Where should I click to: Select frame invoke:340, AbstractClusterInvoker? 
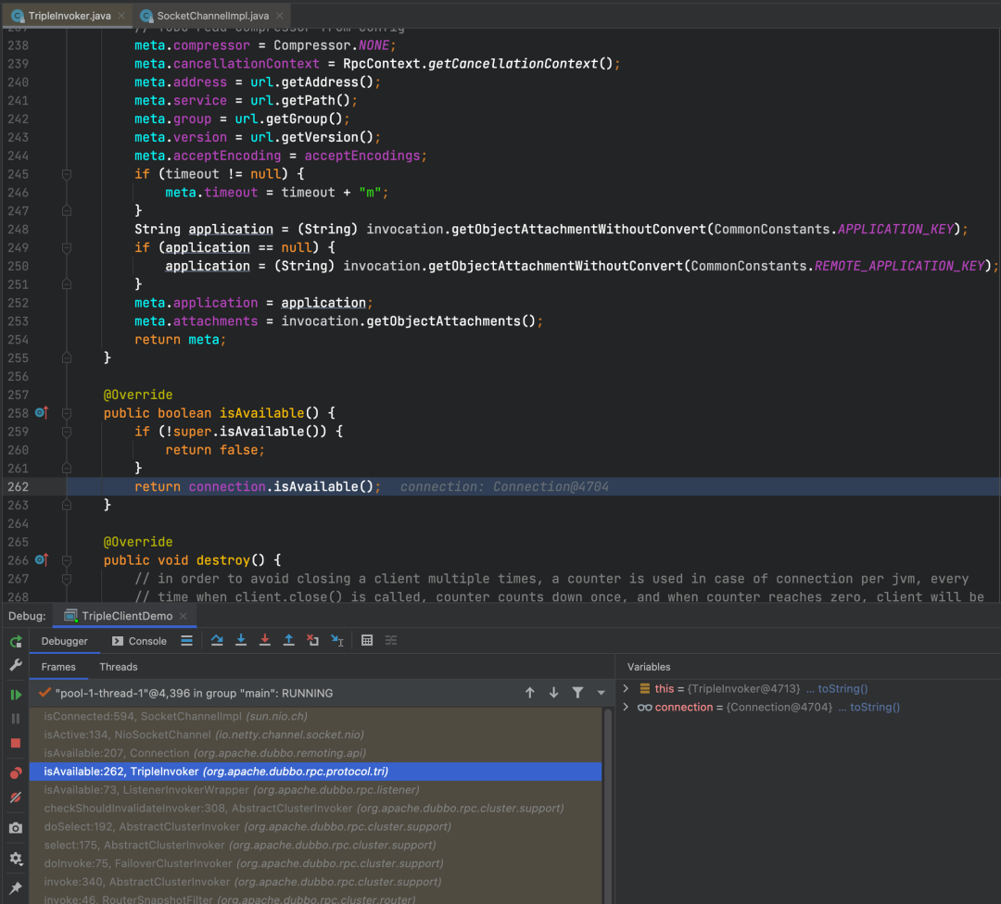coord(316,882)
